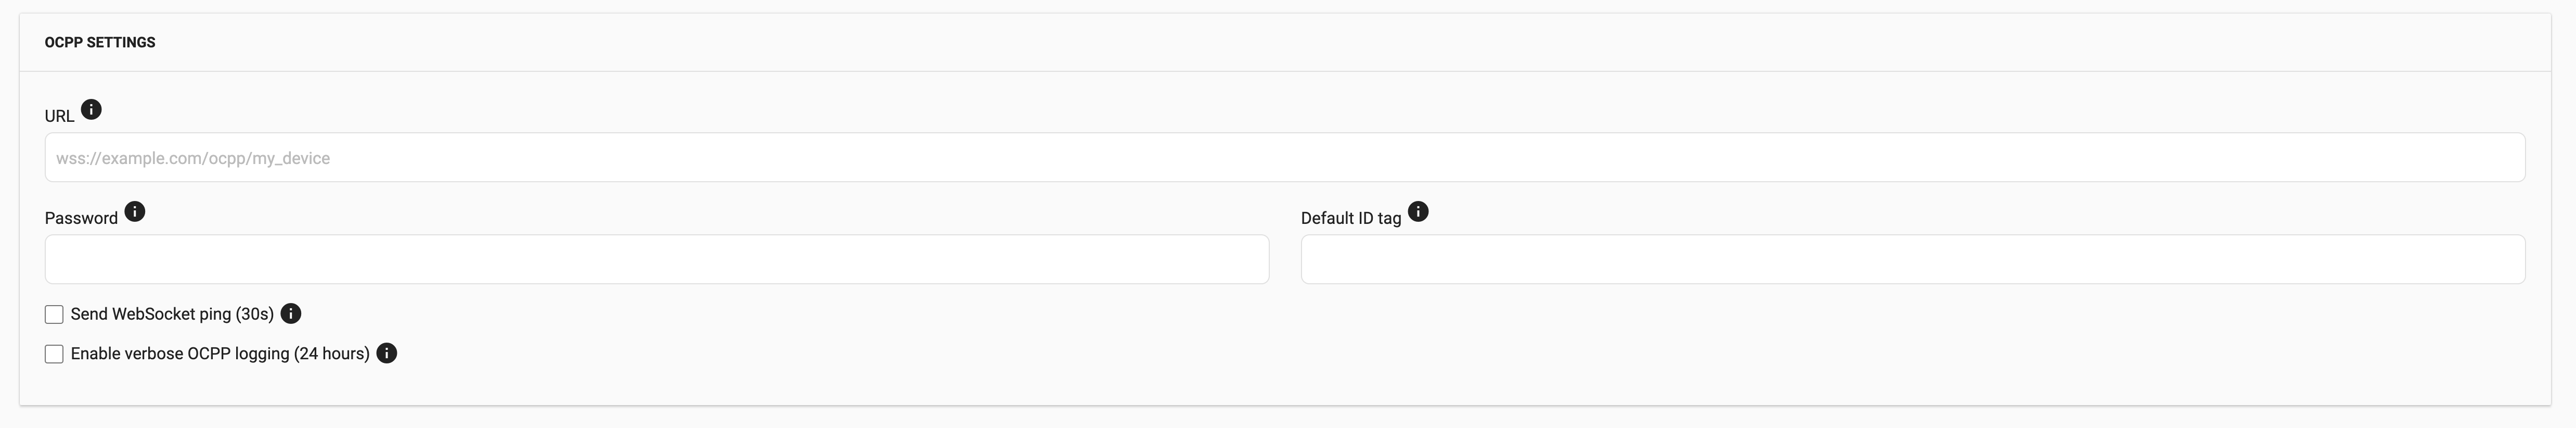Screen dimensions: 2576x428
Task: Click the 'Enable verbose OCPP logging (24 hours)' label
Action: point(220,354)
